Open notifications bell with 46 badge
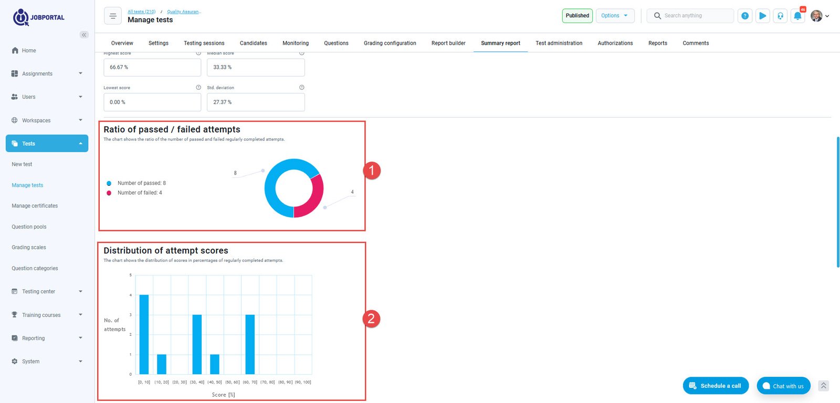 coord(797,16)
